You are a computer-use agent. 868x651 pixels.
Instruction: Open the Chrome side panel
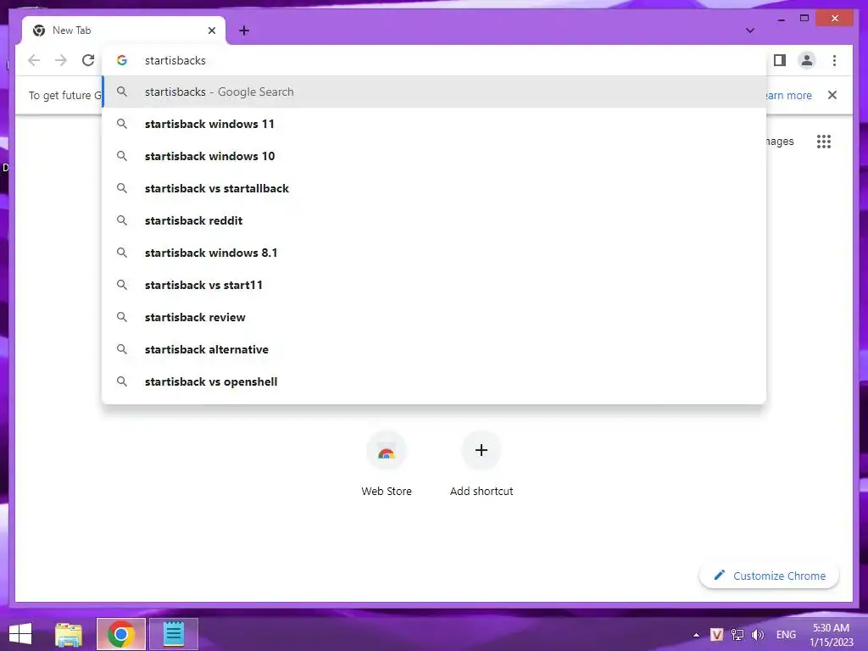click(x=780, y=60)
